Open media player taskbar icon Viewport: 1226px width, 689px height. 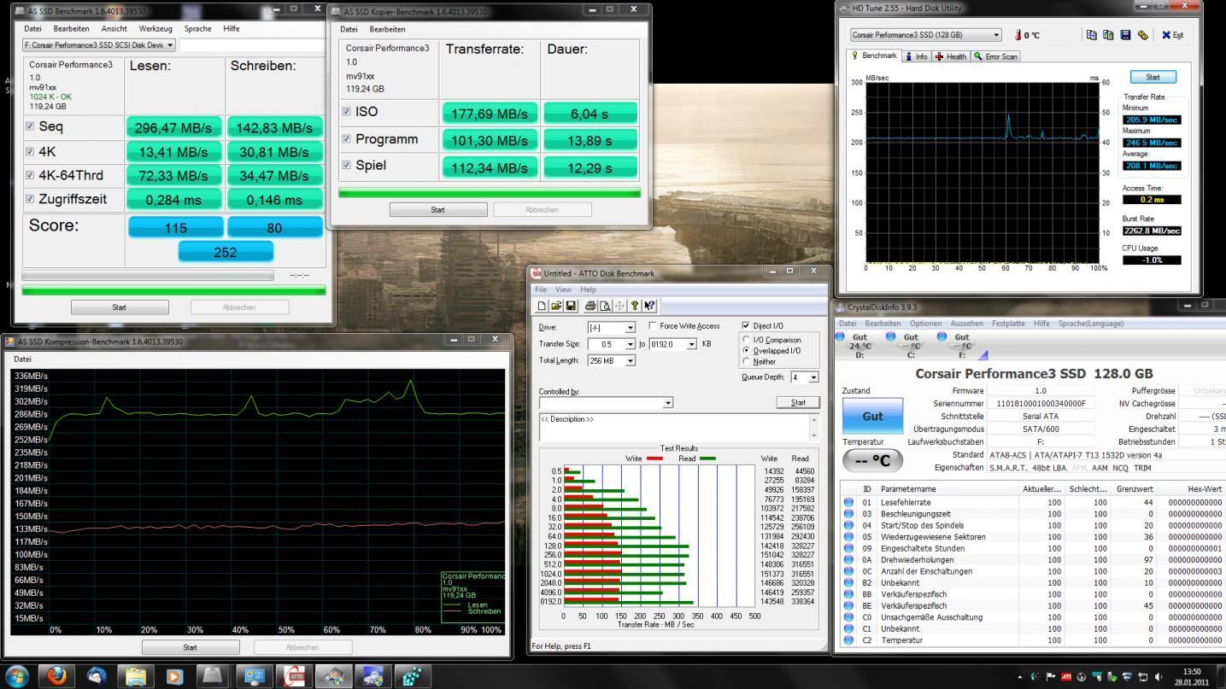coord(175,675)
